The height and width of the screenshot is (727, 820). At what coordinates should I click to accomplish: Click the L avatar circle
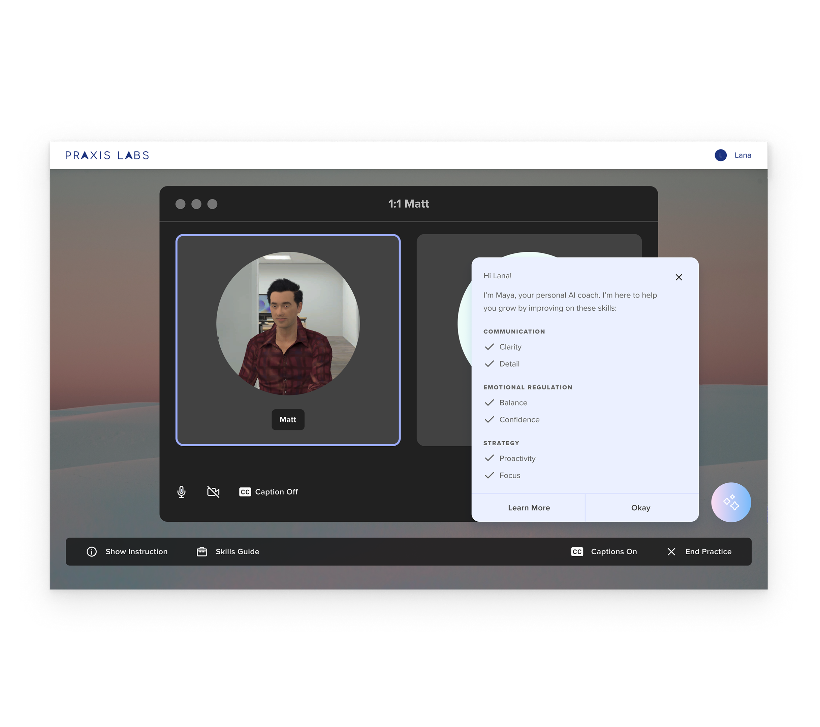tap(721, 155)
